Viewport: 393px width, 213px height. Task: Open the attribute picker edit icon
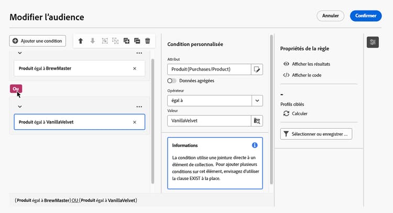click(257, 69)
